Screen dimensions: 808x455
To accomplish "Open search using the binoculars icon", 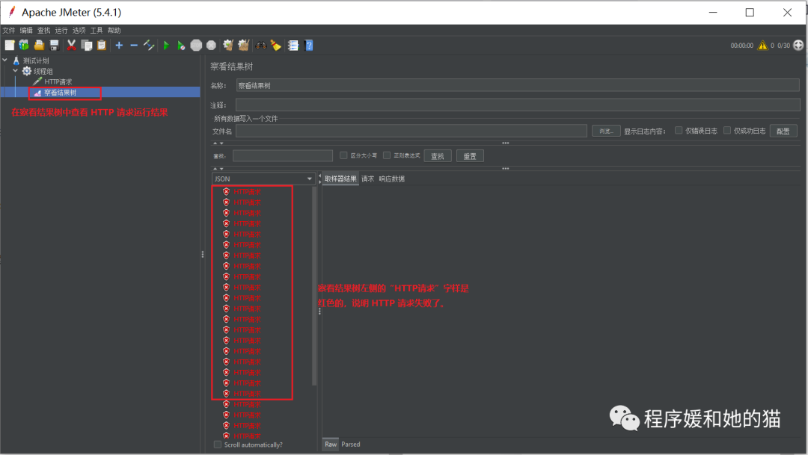I will (261, 46).
